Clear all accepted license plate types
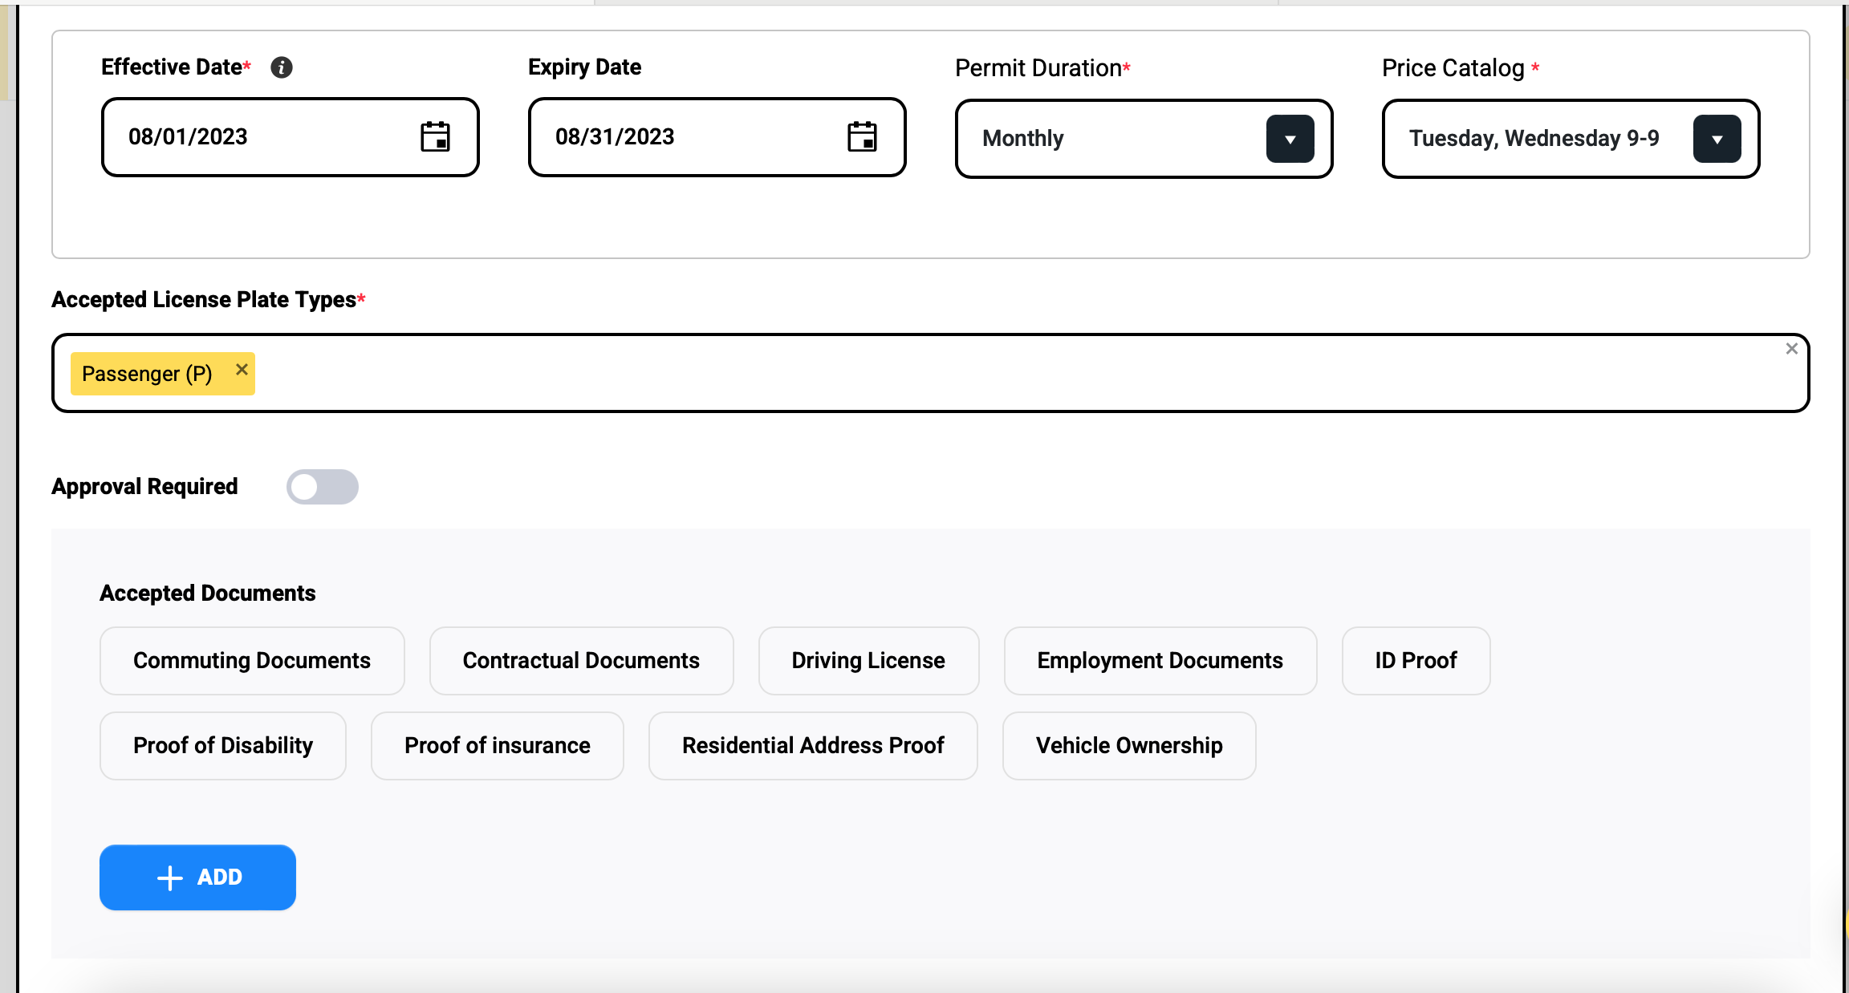The image size is (1849, 993). [x=1791, y=349]
